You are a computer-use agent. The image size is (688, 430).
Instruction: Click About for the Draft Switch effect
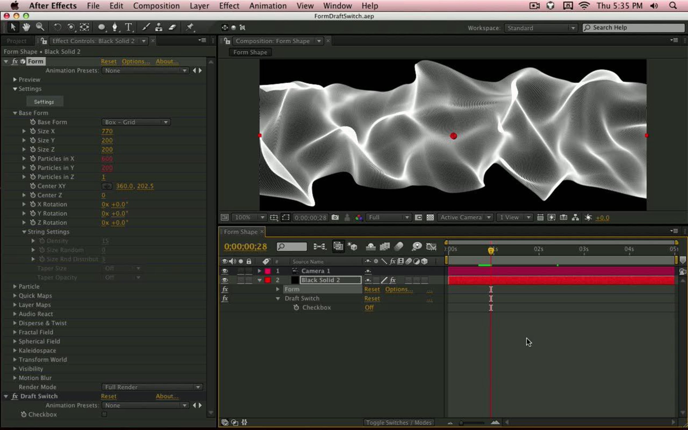167,396
